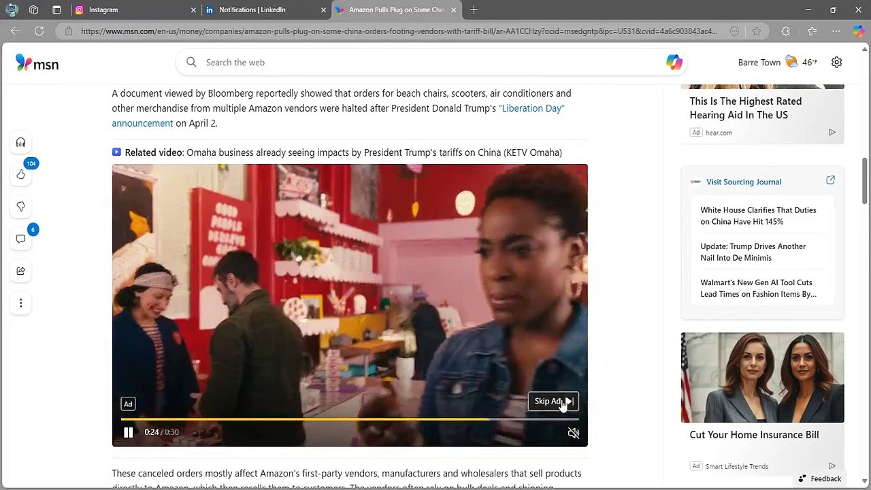Open Edge settings and more menu

coord(836,31)
